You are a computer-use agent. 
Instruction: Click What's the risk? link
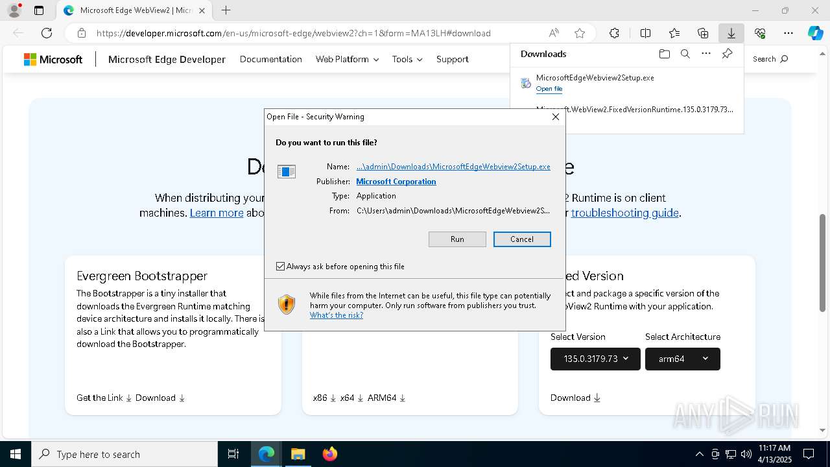337,315
